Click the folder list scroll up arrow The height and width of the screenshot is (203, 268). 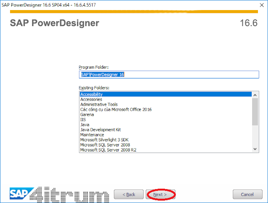pyautogui.click(x=255, y=95)
